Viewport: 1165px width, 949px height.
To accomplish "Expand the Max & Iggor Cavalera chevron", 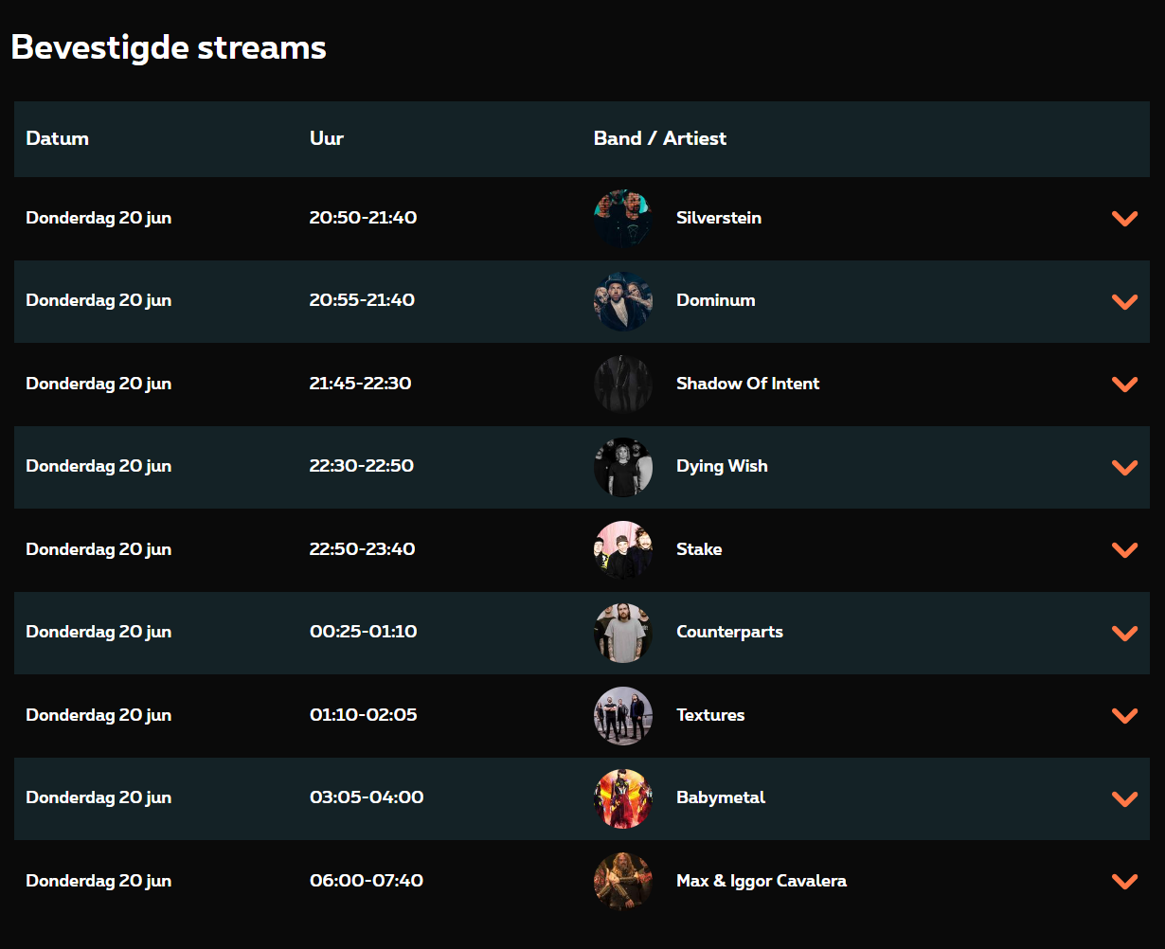I will pos(1124,881).
